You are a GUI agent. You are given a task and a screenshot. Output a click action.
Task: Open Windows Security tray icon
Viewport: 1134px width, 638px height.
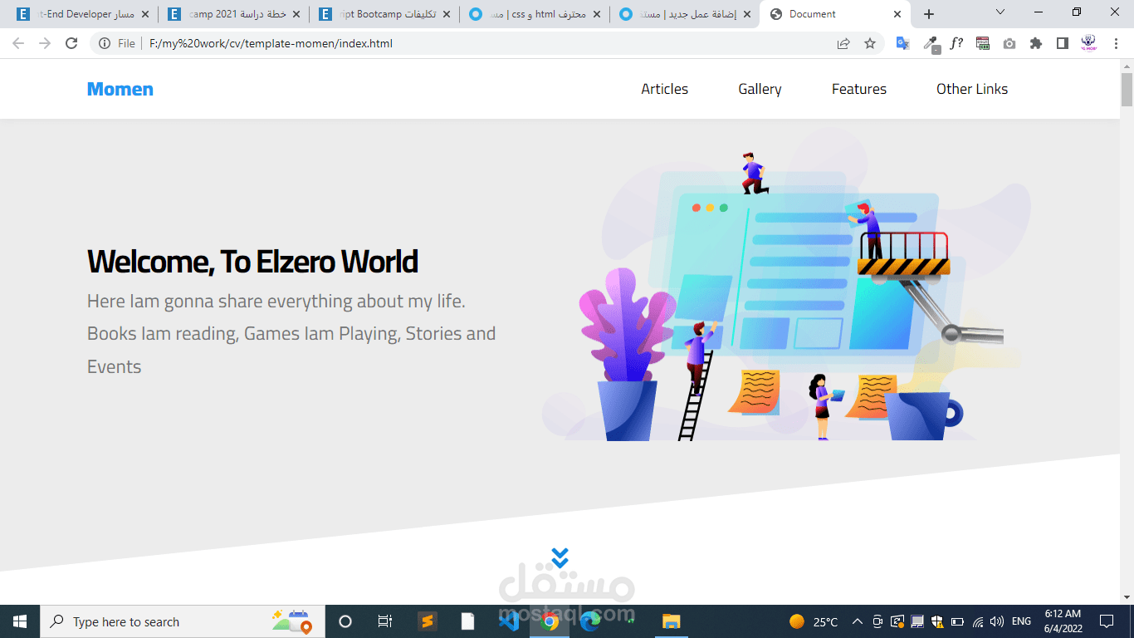937,621
